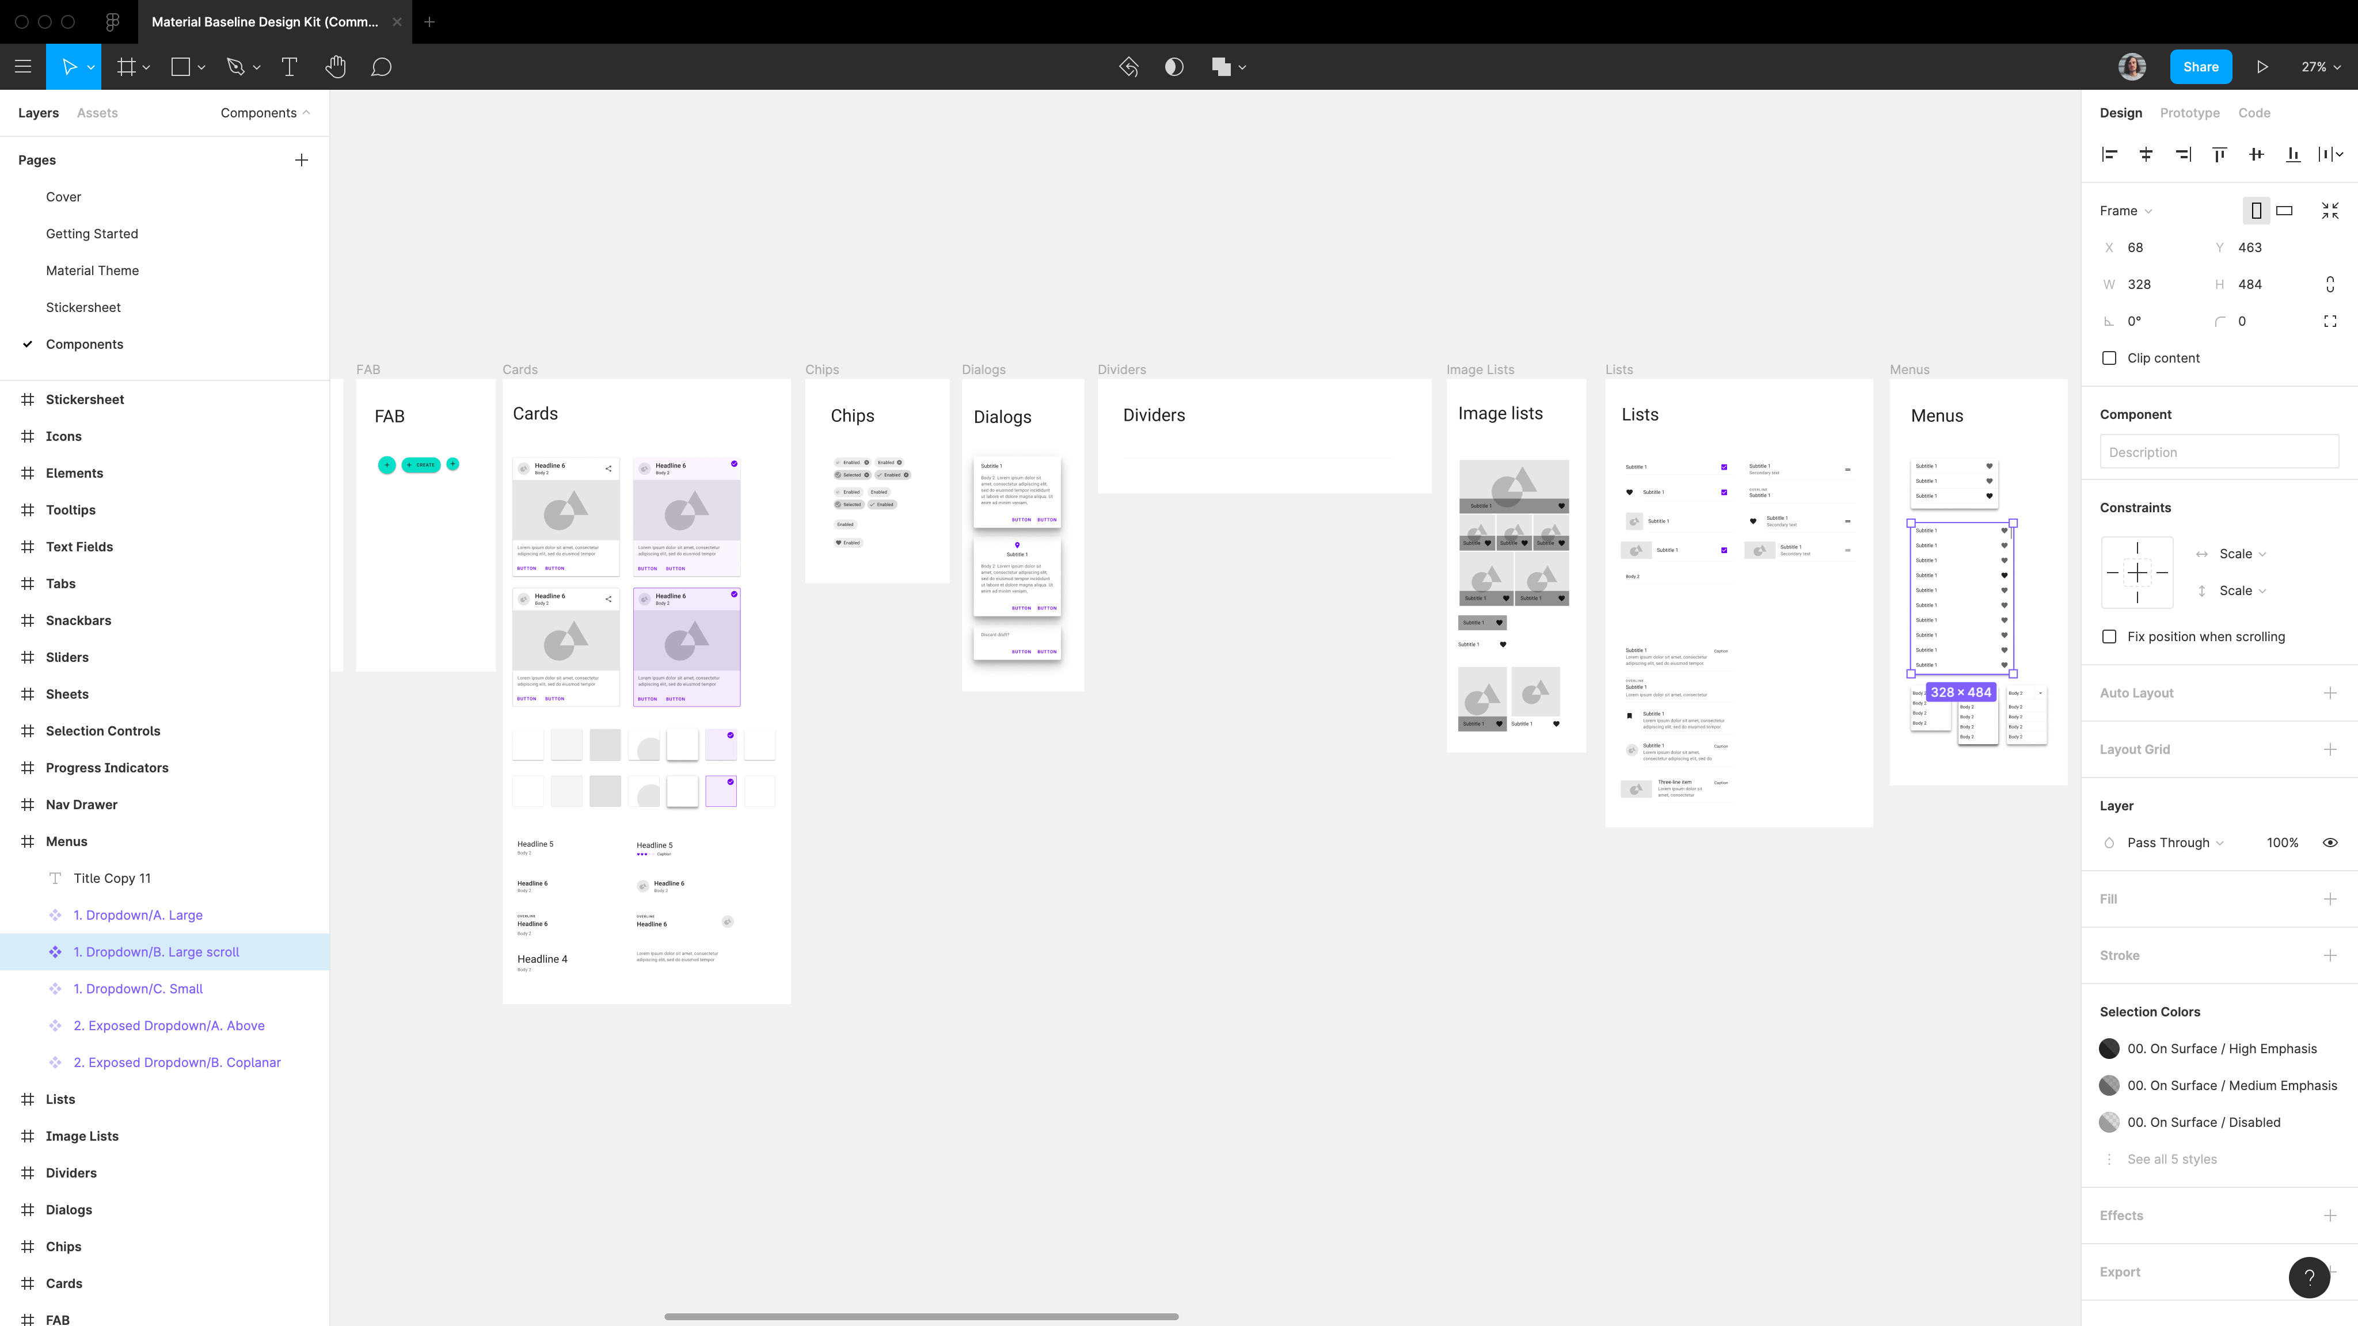Toggle layer visibility eye icon
The height and width of the screenshot is (1326, 2358).
pyautogui.click(x=2330, y=843)
